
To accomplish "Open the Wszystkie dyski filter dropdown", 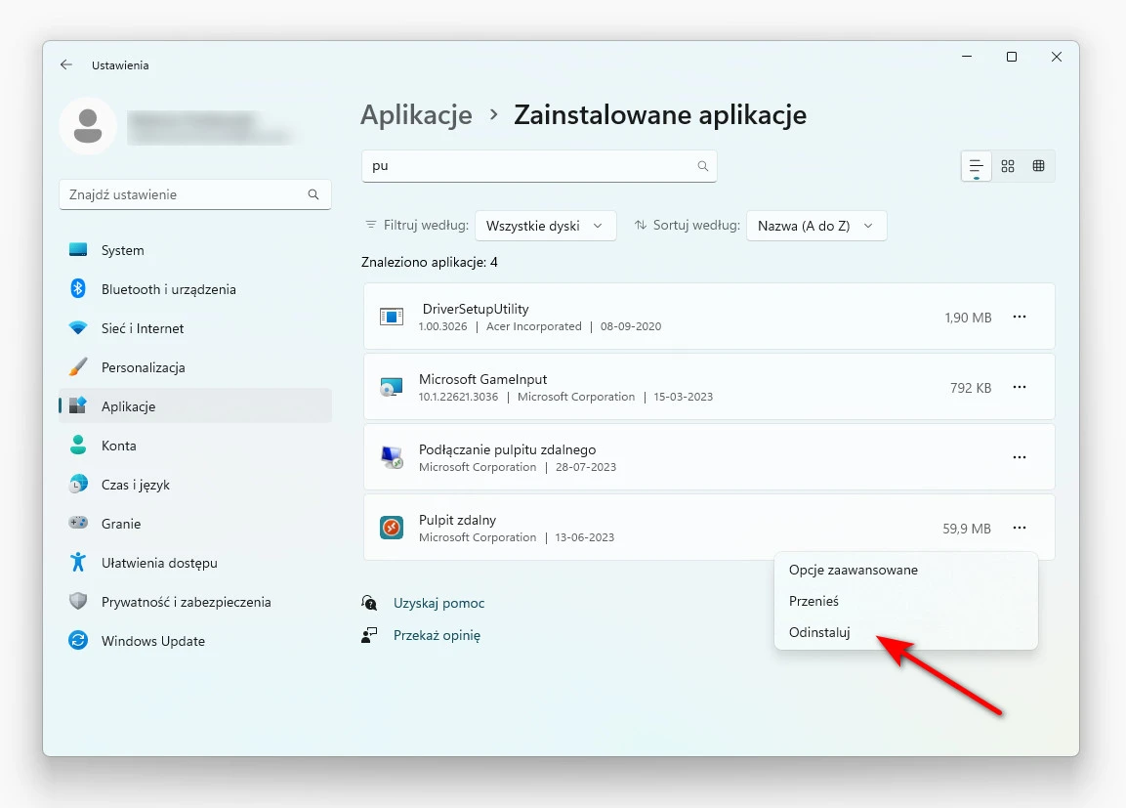I will (x=545, y=225).
